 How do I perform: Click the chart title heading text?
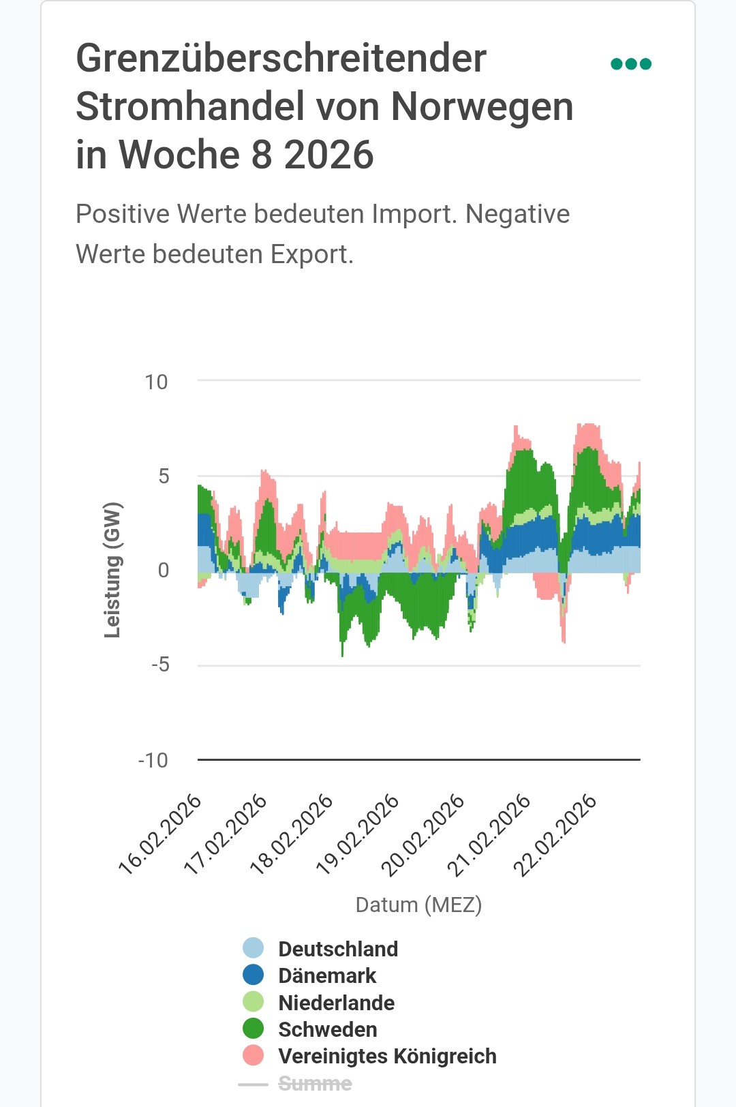(324, 106)
